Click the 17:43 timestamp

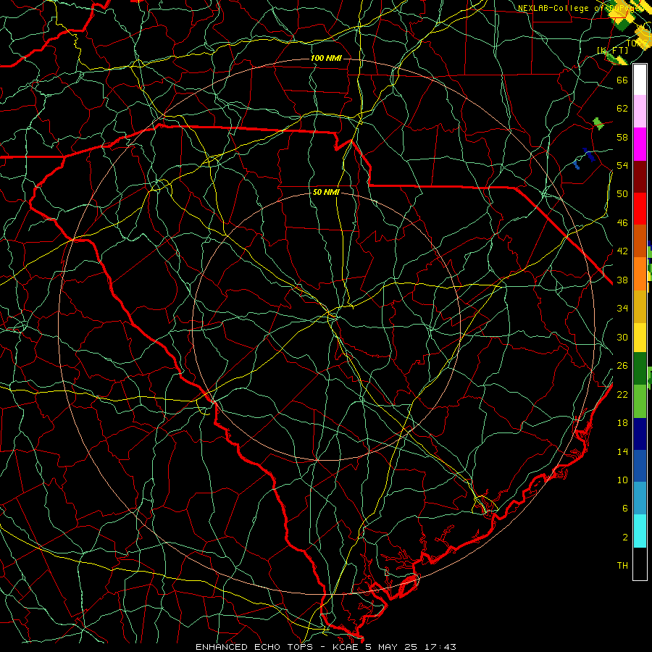[x=440, y=647]
